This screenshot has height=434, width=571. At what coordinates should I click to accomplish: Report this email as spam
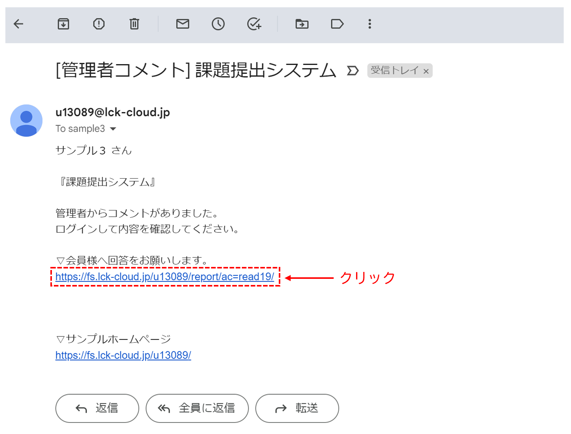coord(98,24)
